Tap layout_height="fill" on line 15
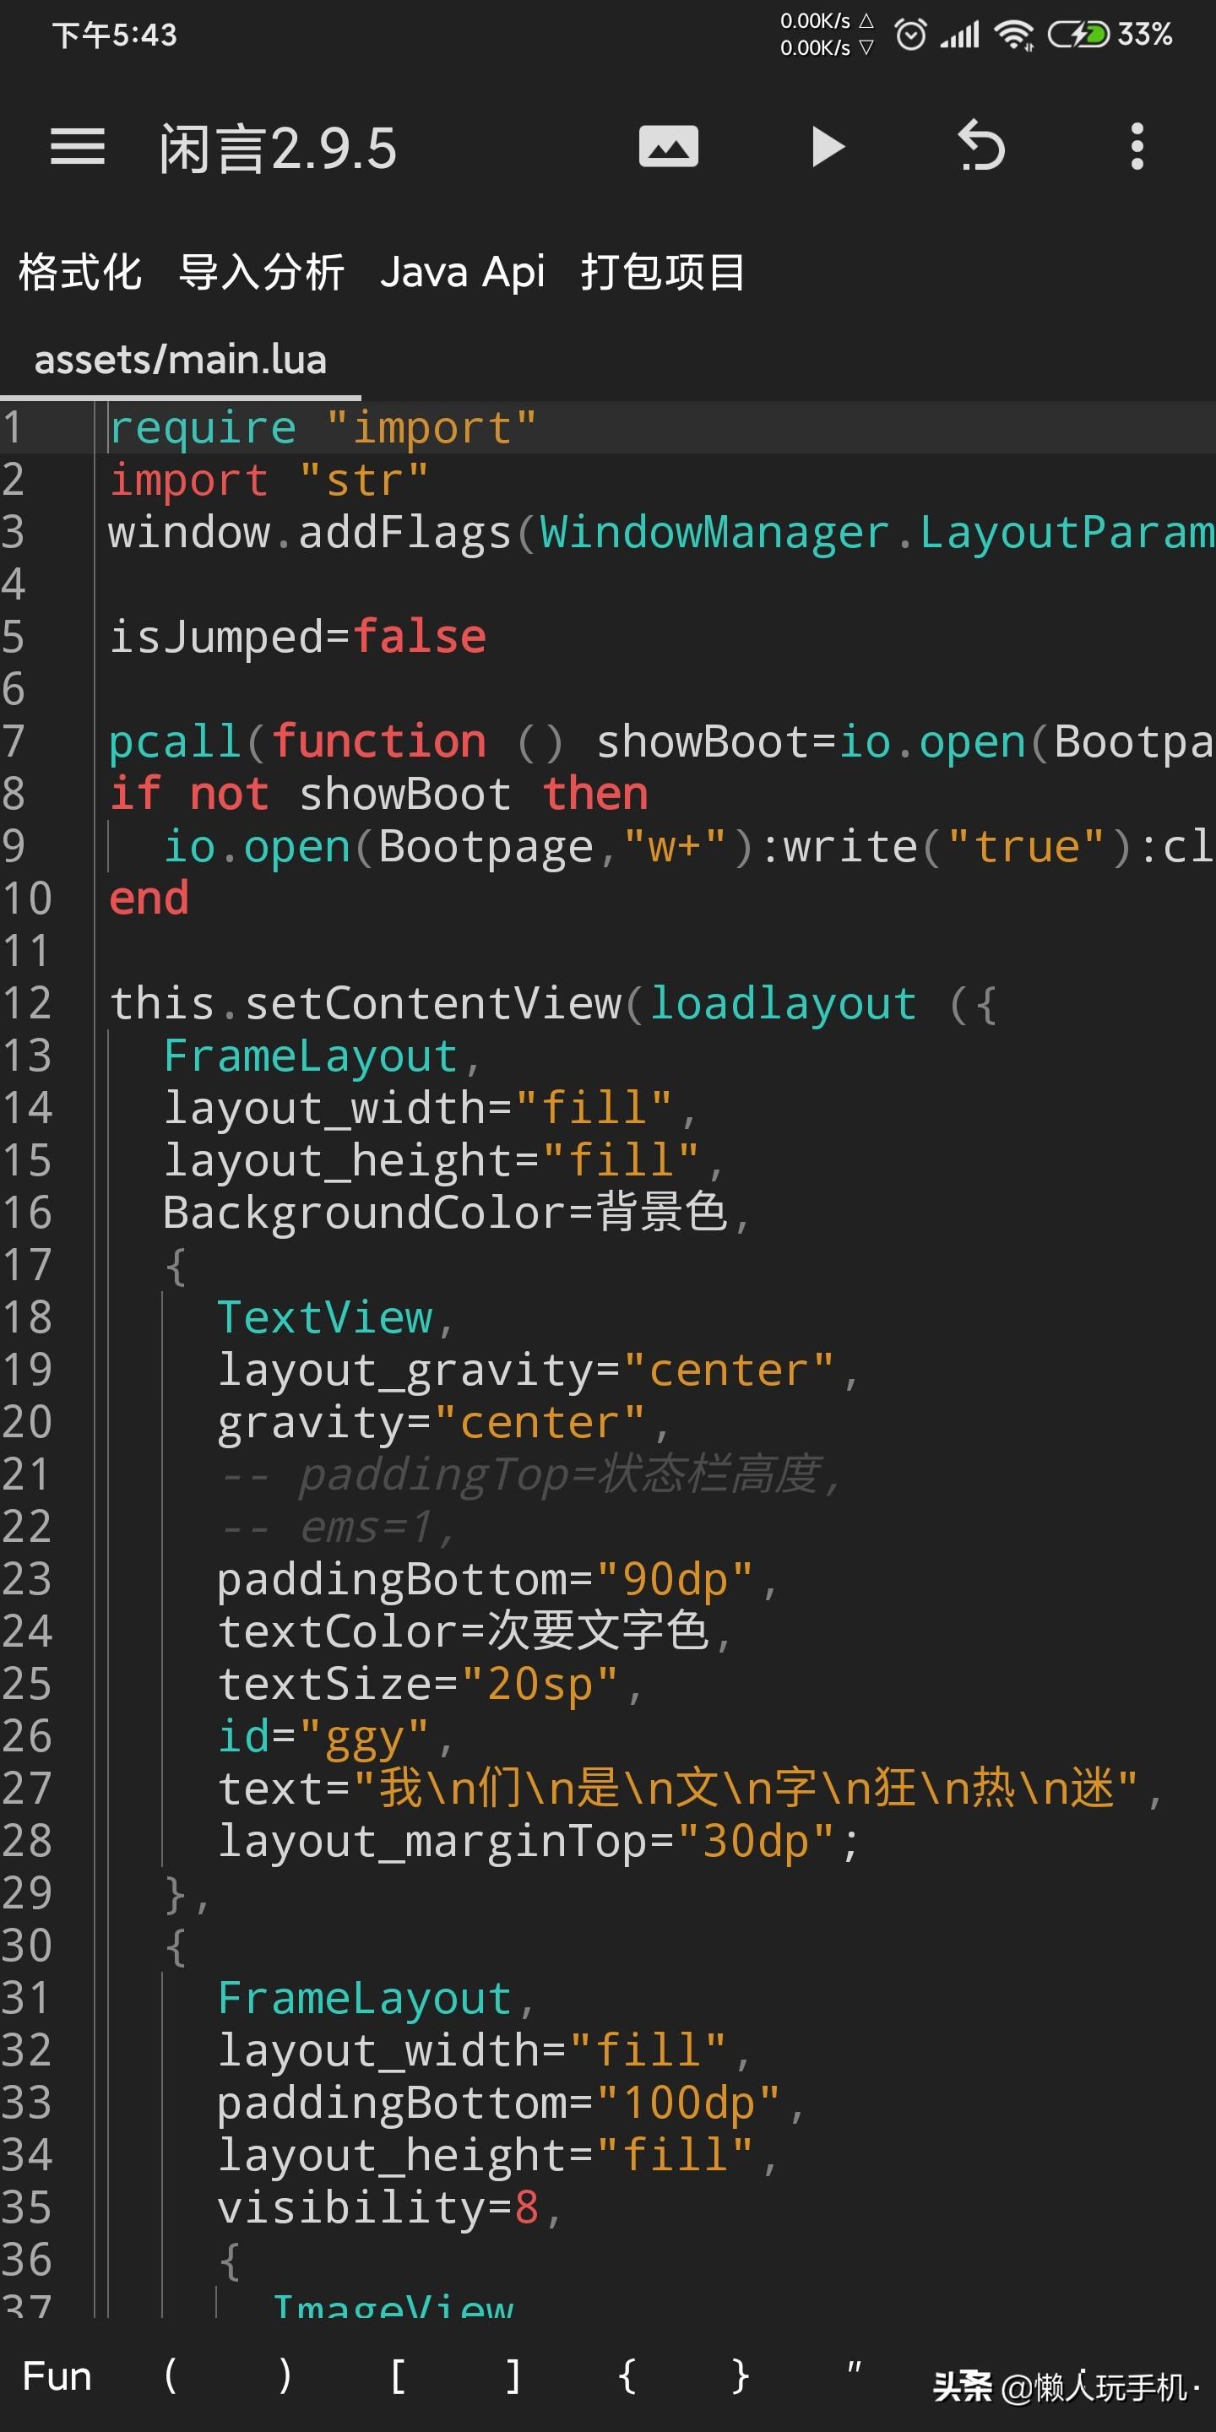This screenshot has width=1216, height=2432. coord(443,1160)
